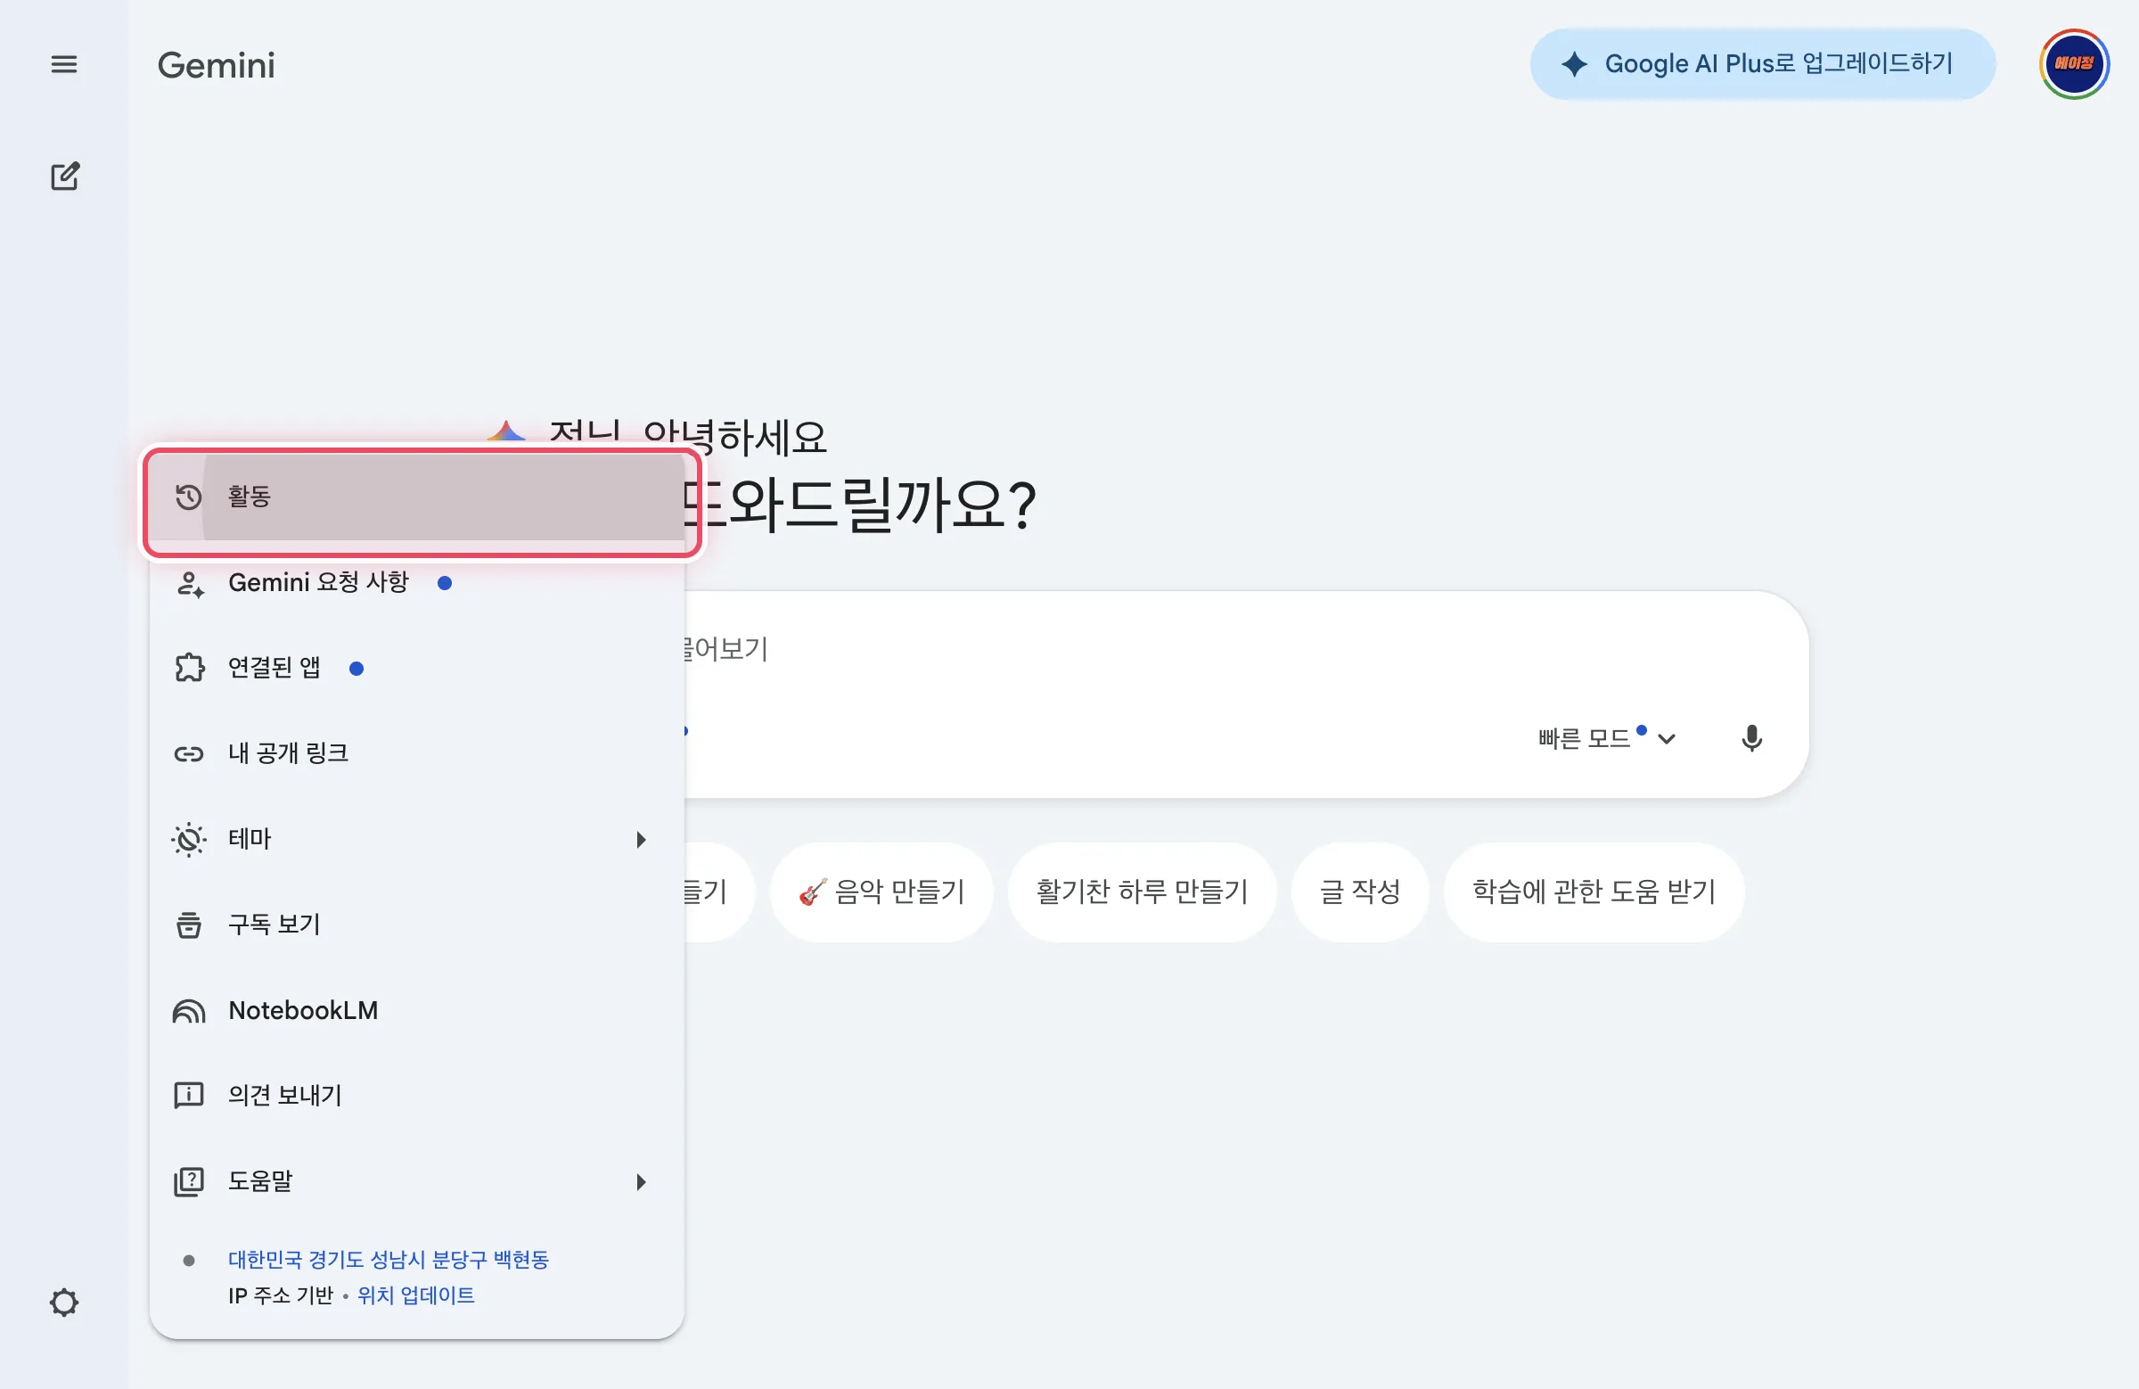Expand the 도움말 submenu arrow

[x=641, y=1182]
